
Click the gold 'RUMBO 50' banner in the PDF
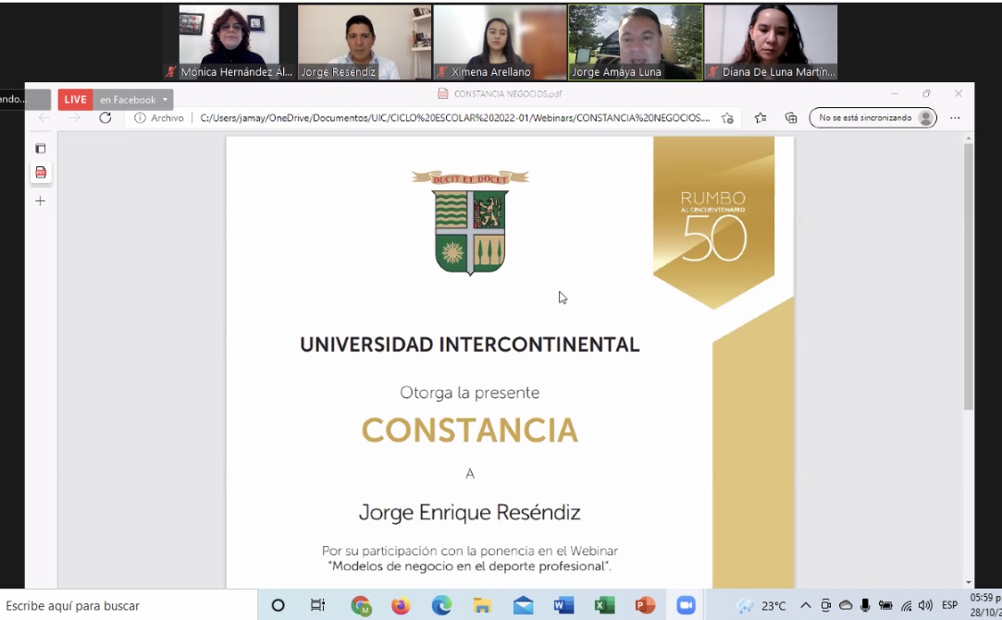(x=713, y=224)
